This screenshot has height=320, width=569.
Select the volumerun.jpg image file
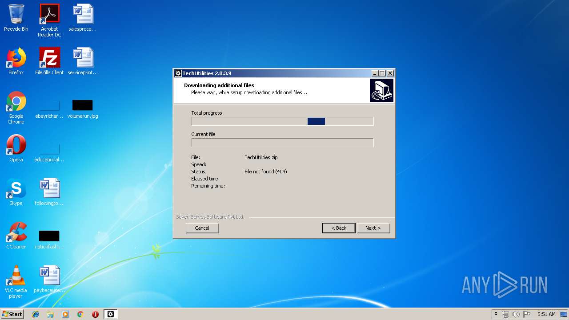tap(83, 108)
